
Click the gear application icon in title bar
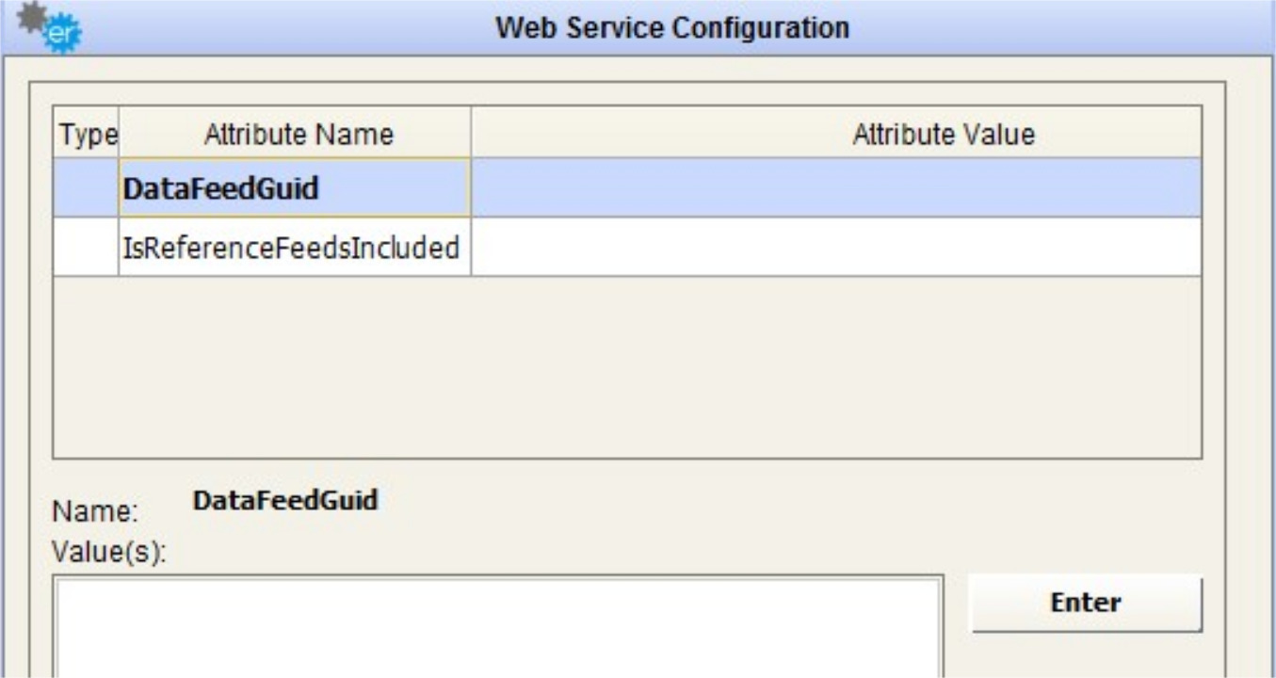[x=48, y=28]
